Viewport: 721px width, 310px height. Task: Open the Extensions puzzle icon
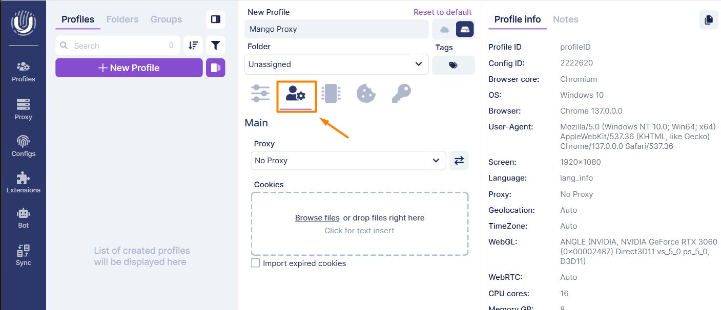23,182
